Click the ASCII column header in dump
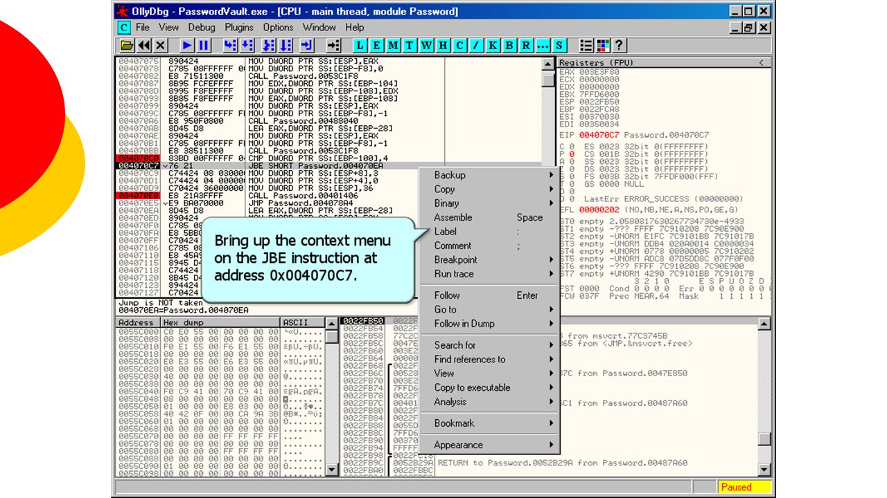This screenshot has width=887, height=498. [303, 323]
